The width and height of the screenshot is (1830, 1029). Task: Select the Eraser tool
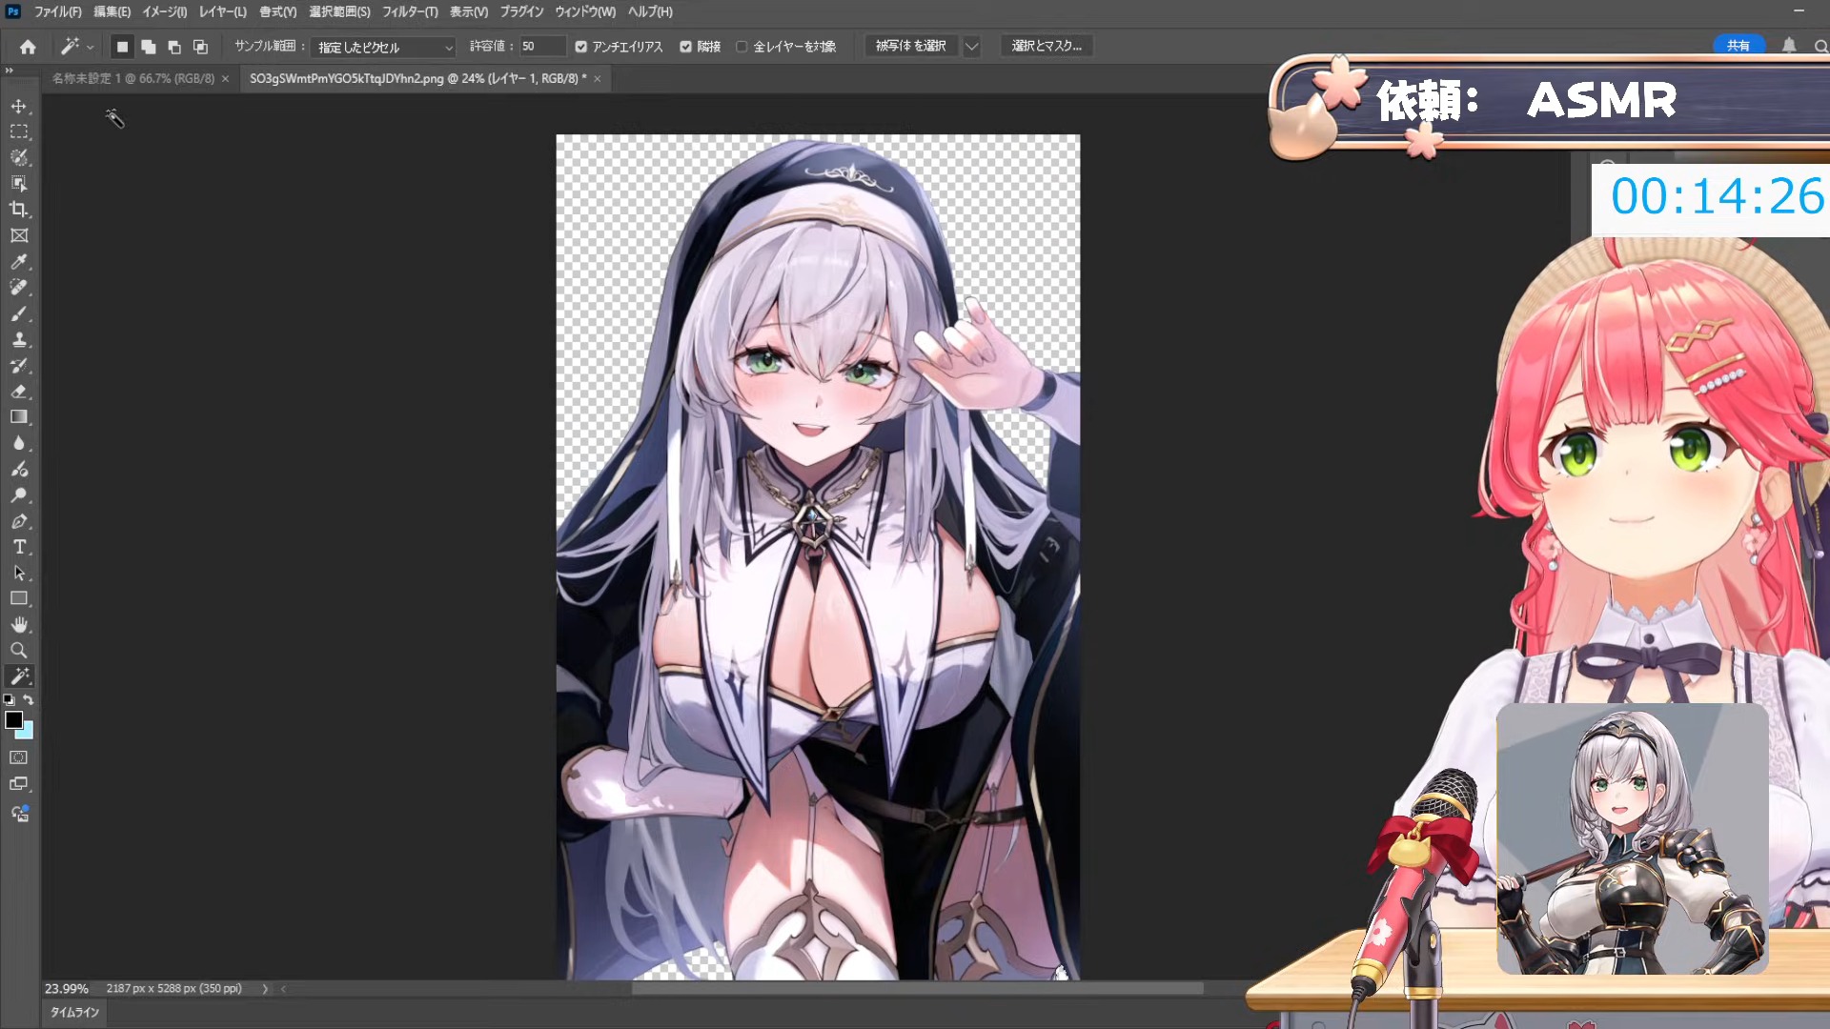[x=19, y=391]
